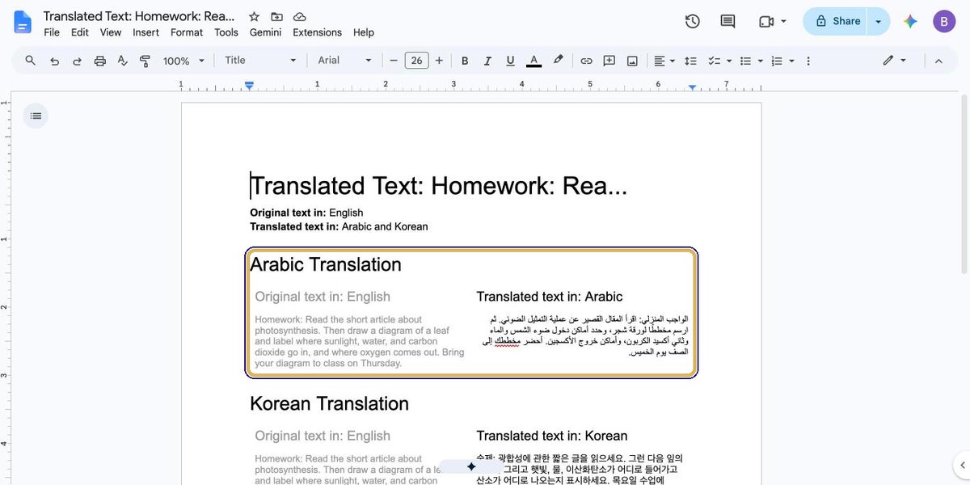Start a Meet video call
The height and width of the screenshot is (485, 970).
[x=766, y=22]
